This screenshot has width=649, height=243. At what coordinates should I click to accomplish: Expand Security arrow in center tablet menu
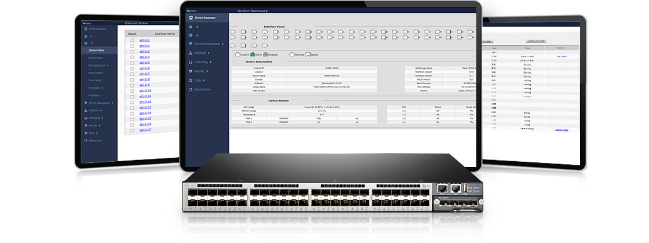pos(208,71)
